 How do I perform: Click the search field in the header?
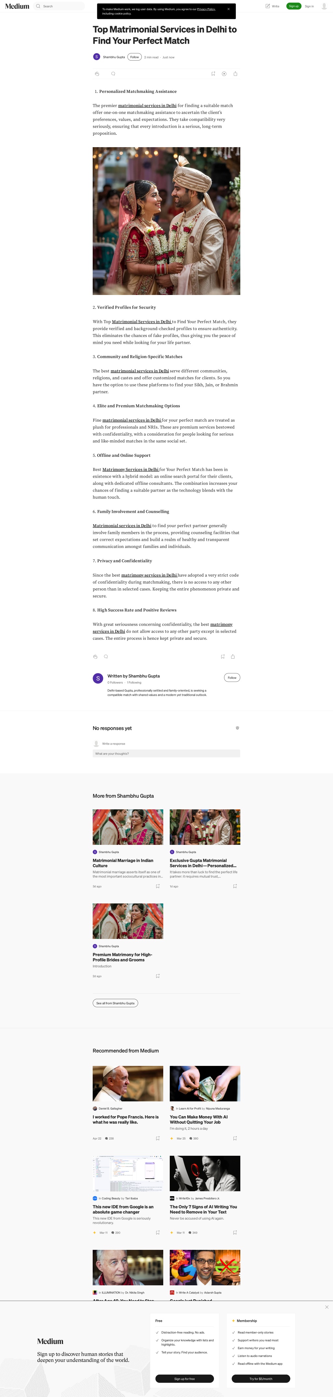[x=59, y=6]
